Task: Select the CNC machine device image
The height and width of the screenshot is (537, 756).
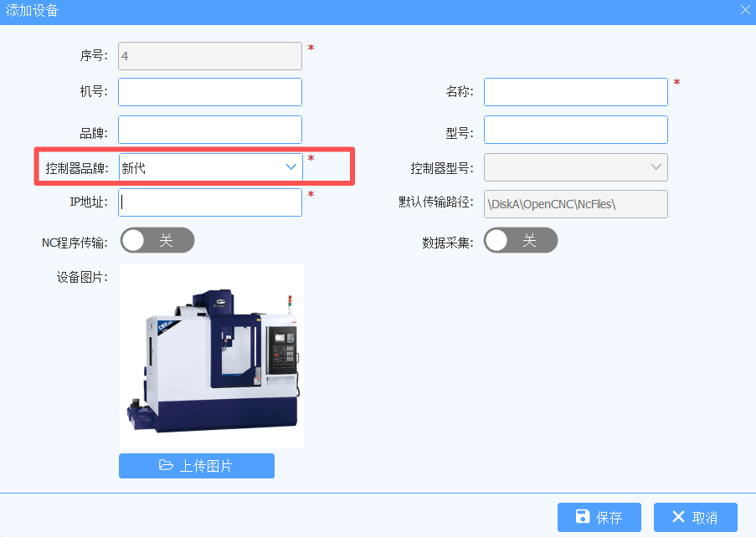Action: click(x=212, y=356)
